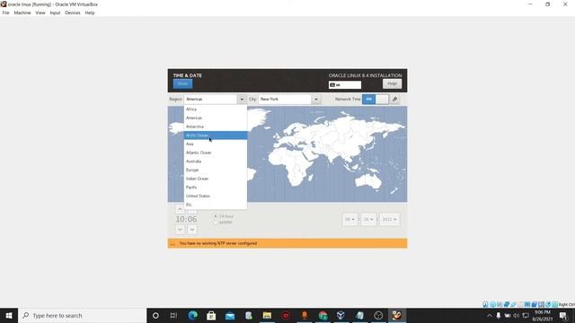Open Cortana from the taskbar

[155, 315]
